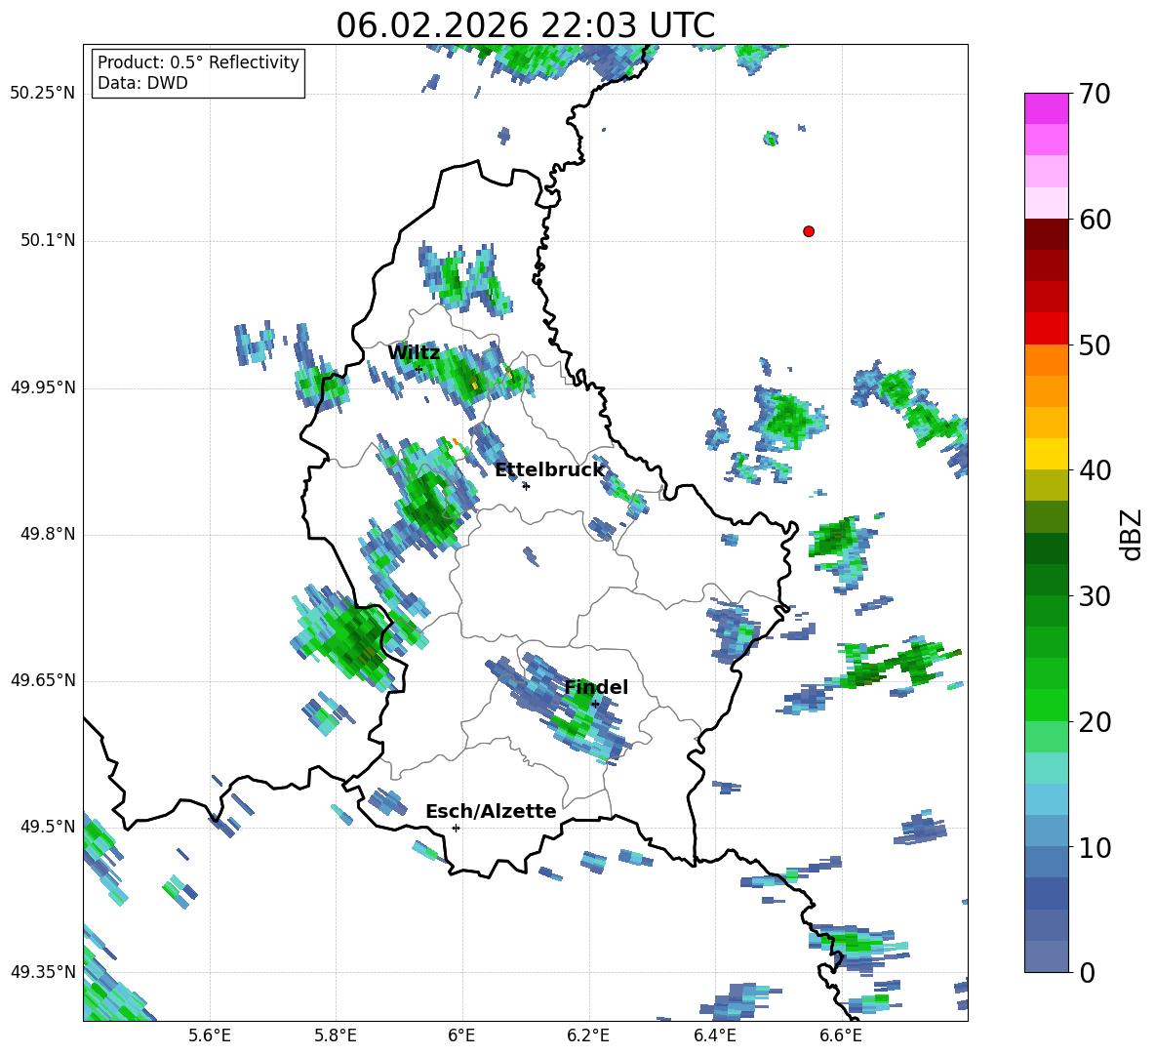Pick the magenta top colorbar segment

(1046, 108)
